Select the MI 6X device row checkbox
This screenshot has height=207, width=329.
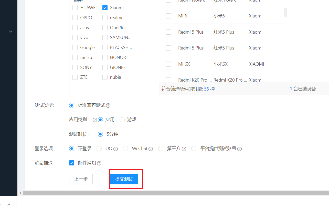[x=168, y=64]
